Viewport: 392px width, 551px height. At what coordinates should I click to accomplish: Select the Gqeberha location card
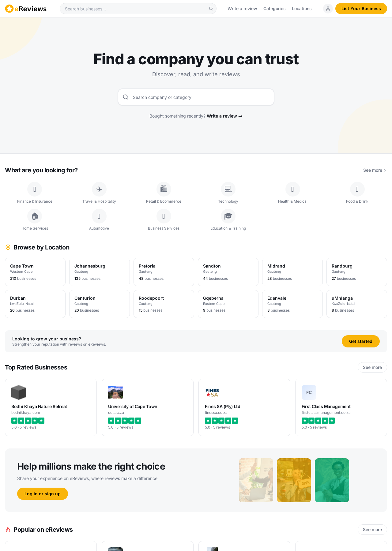228,304
